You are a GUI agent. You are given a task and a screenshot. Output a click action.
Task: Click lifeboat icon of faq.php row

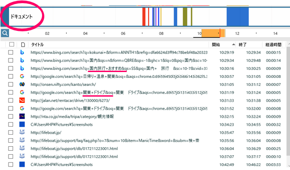click(x=22, y=140)
